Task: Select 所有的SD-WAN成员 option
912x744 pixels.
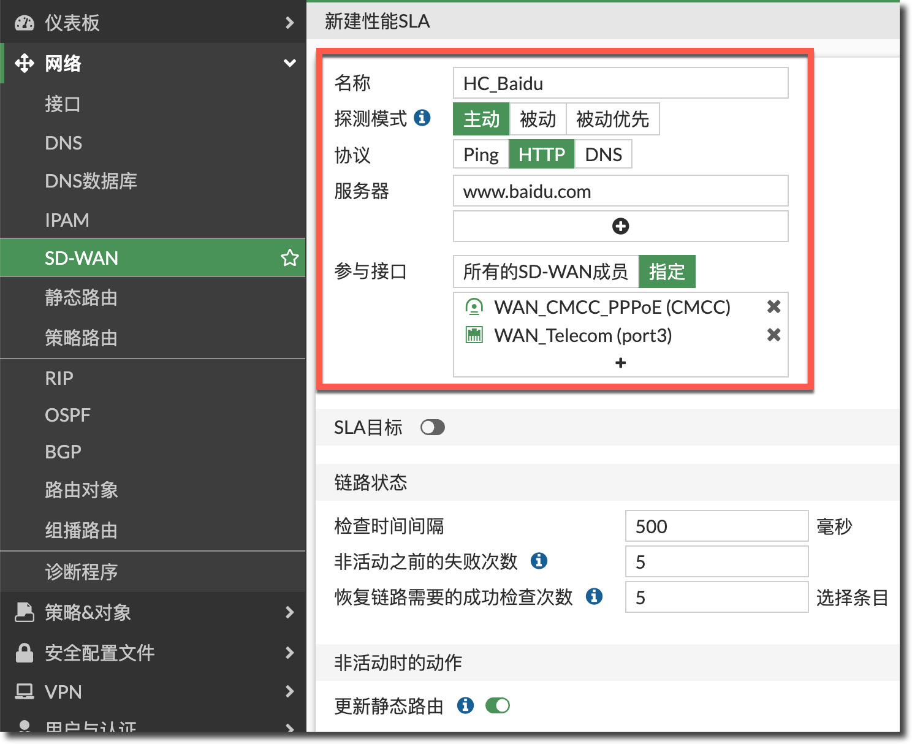Action: click(545, 271)
